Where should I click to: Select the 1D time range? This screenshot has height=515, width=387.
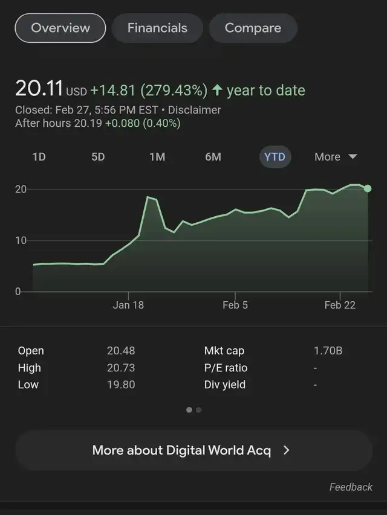[39, 157]
